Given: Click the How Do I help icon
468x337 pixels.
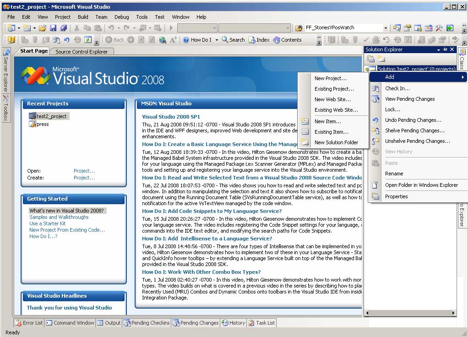Looking at the screenshot, I should point(197,40).
